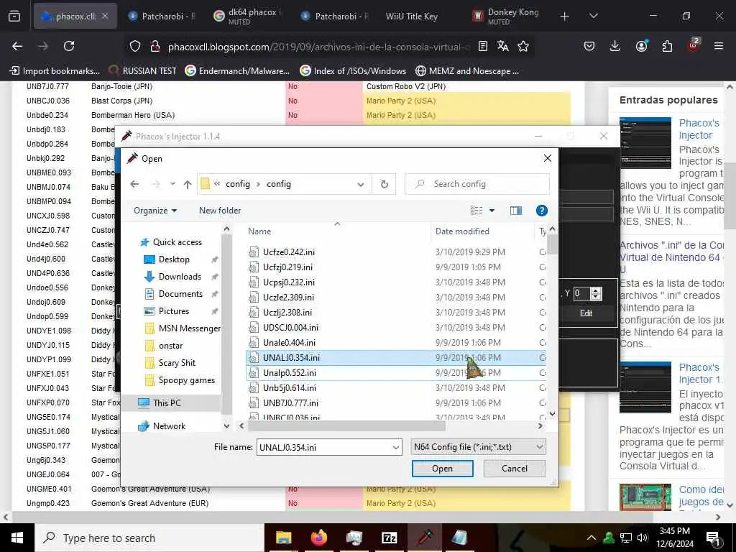736x552 pixels.
Task: Refresh the config folder listing
Action: point(385,184)
